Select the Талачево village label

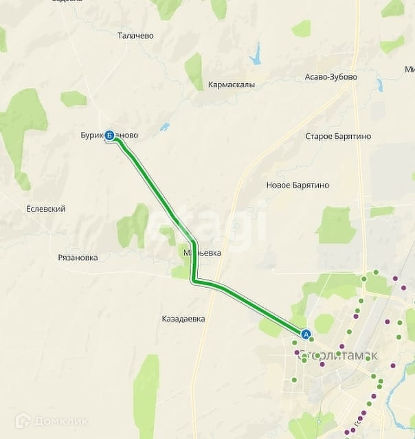click(x=135, y=36)
